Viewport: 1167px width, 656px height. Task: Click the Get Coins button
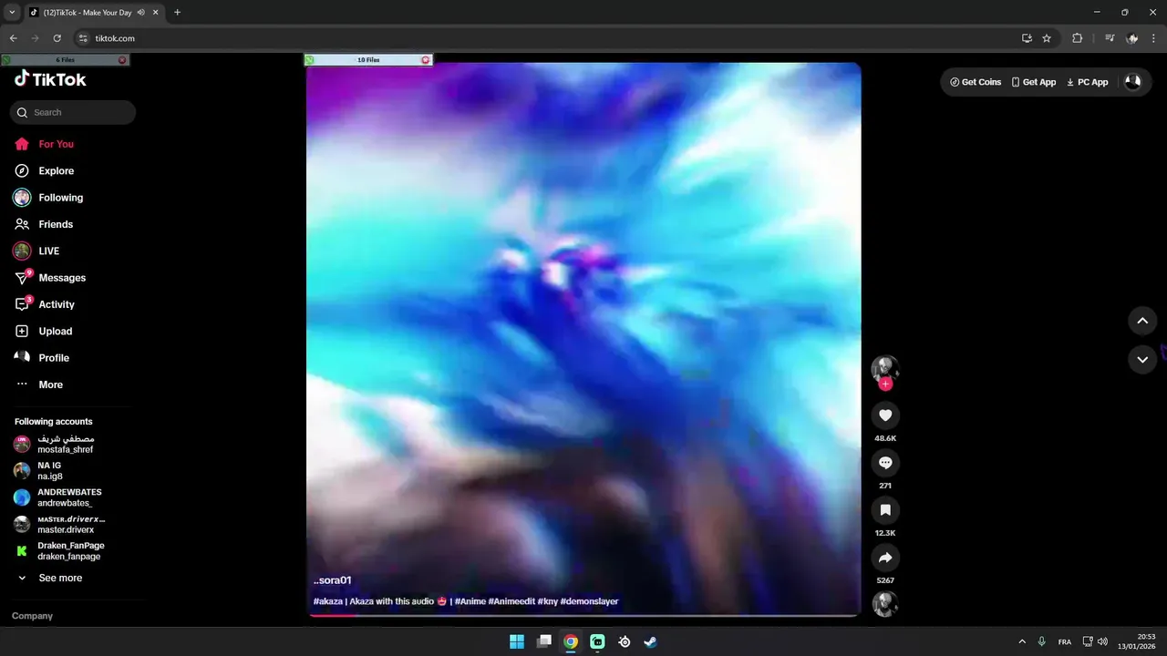976,82
